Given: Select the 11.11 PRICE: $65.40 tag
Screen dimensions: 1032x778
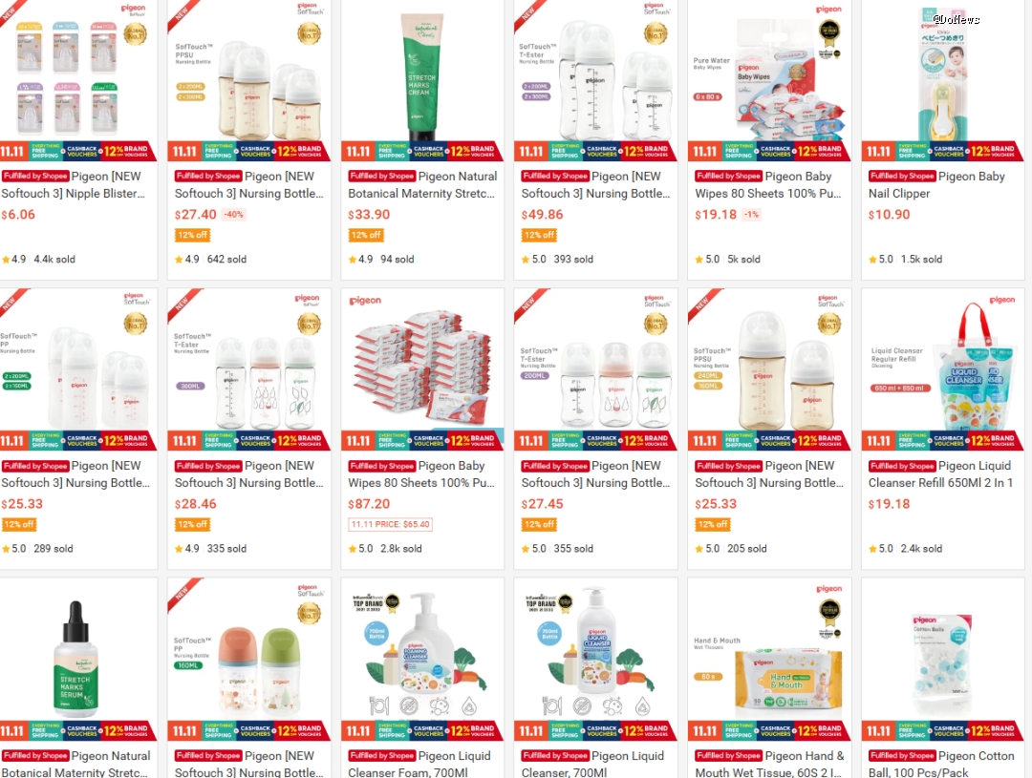Looking at the screenshot, I should [390, 524].
